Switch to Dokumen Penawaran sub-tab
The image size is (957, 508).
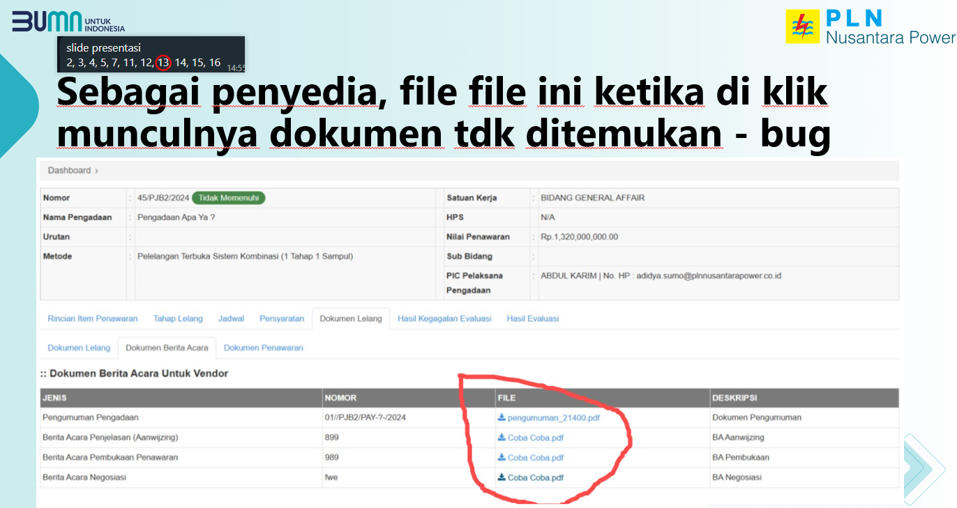(263, 348)
